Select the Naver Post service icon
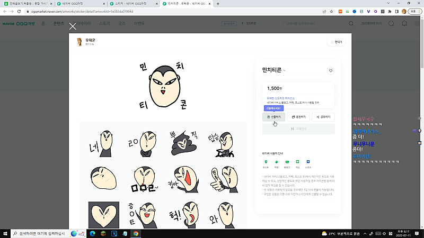The image size is (424, 238). 266,162
